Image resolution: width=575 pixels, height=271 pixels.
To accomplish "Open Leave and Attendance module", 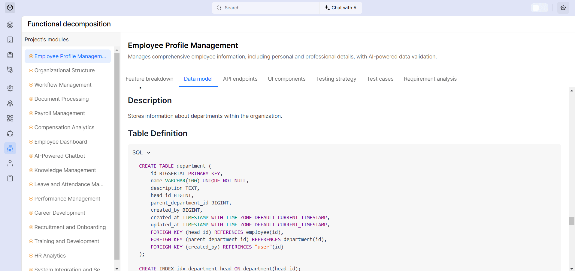I will [x=68, y=184].
